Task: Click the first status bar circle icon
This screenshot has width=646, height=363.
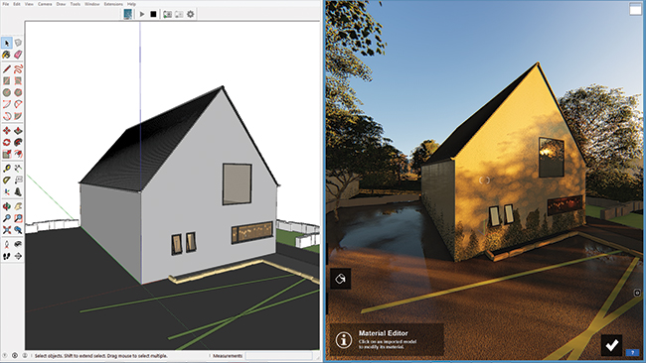Action: [5, 356]
